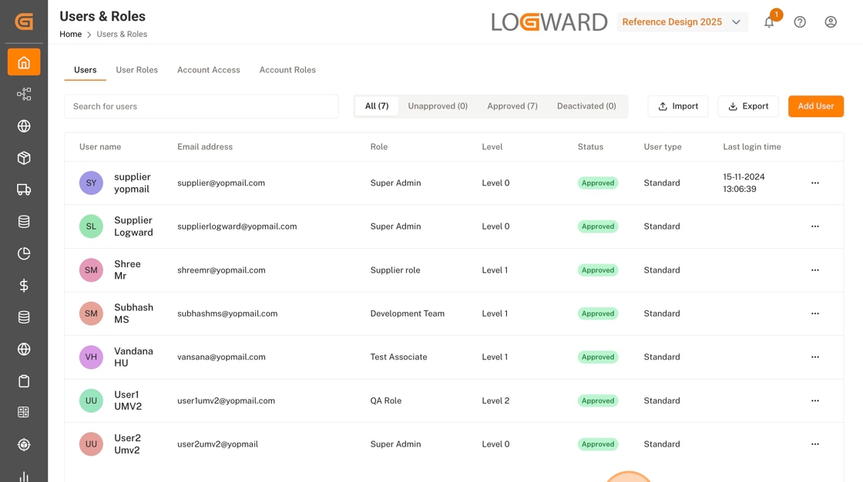Open the clipboard icon in sidebar
This screenshot has height=482, width=863.
(x=24, y=381)
